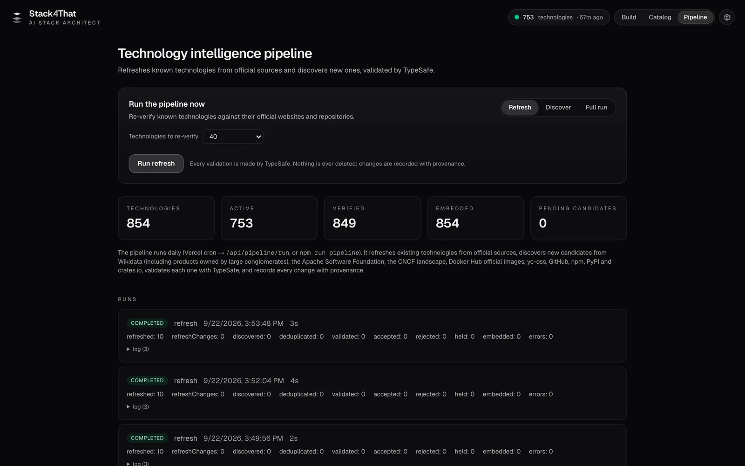Click the green status dot indicator
This screenshot has width=745, height=466.
coord(517,17)
